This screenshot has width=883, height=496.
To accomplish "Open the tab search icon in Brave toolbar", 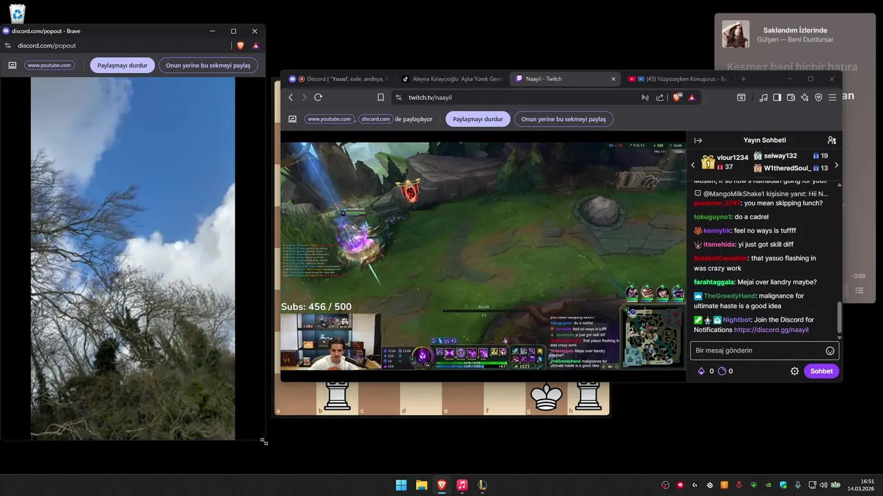I will (x=741, y=97).
